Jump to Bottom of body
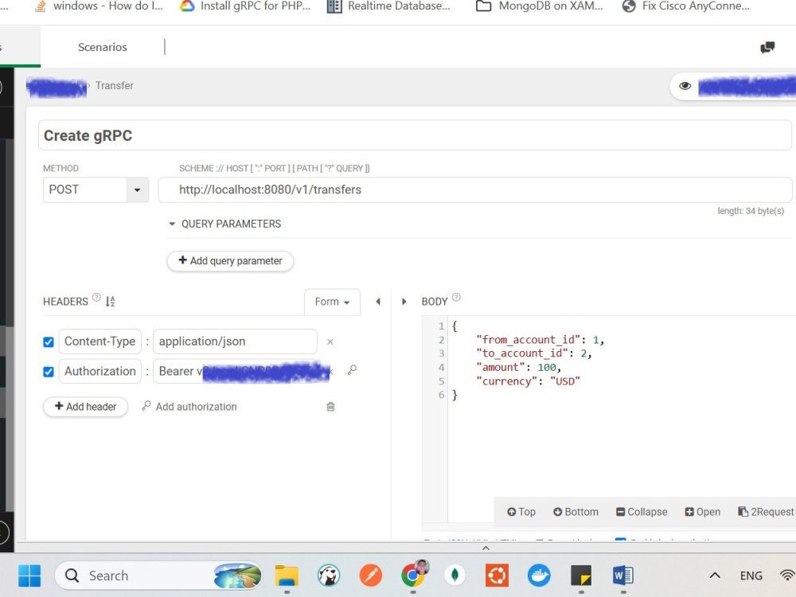The width and height of the screenshot is (796, 597). point(576,512)
